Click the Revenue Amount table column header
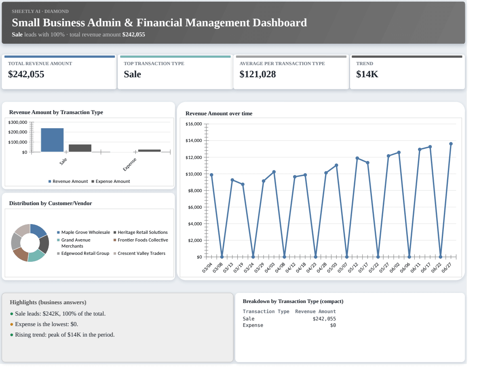 click(x=315, y=312)
